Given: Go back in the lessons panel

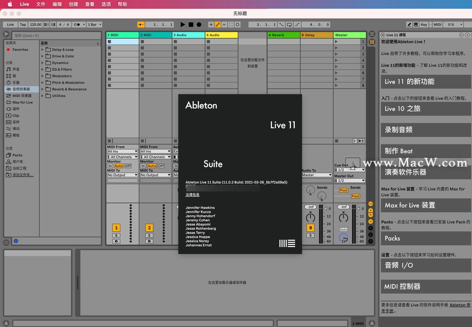Looking at the screenshot, I should click(x=461, y=35).
